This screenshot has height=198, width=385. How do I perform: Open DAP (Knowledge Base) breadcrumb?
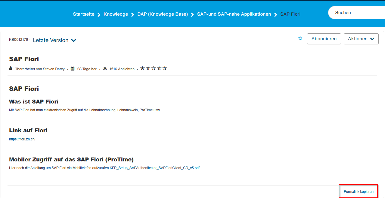pyautogui.click(x=163, y=14)
